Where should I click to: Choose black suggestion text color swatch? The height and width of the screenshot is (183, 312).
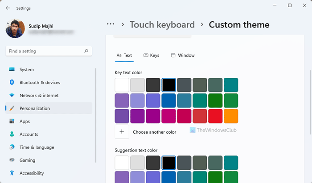click(169, 163)
